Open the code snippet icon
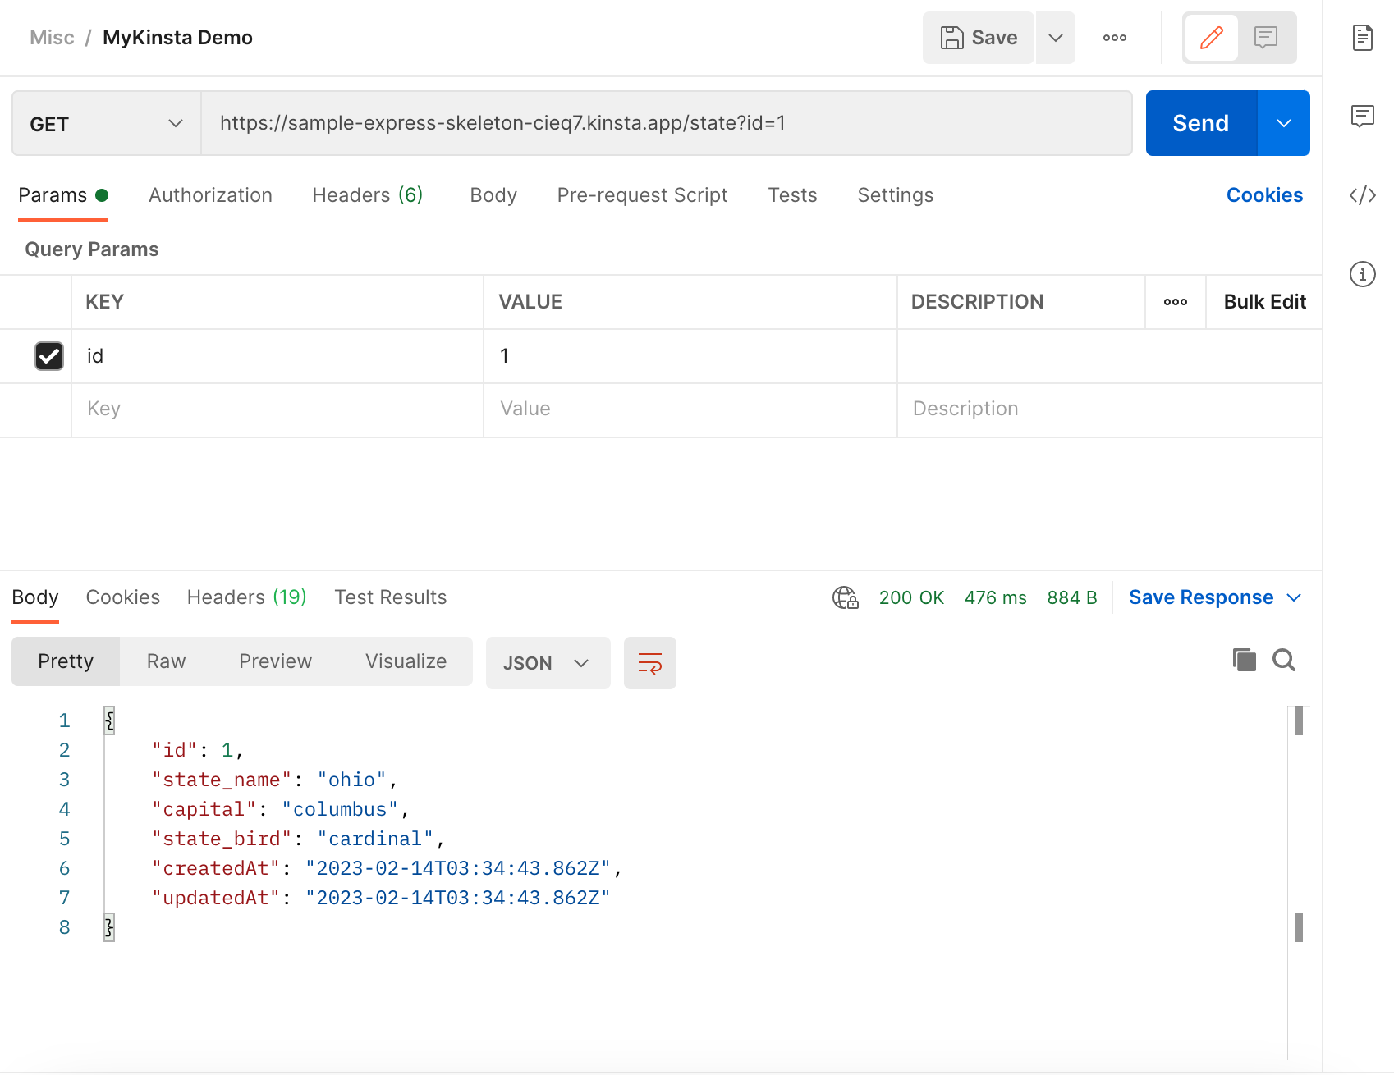 tap(1362, 195)
